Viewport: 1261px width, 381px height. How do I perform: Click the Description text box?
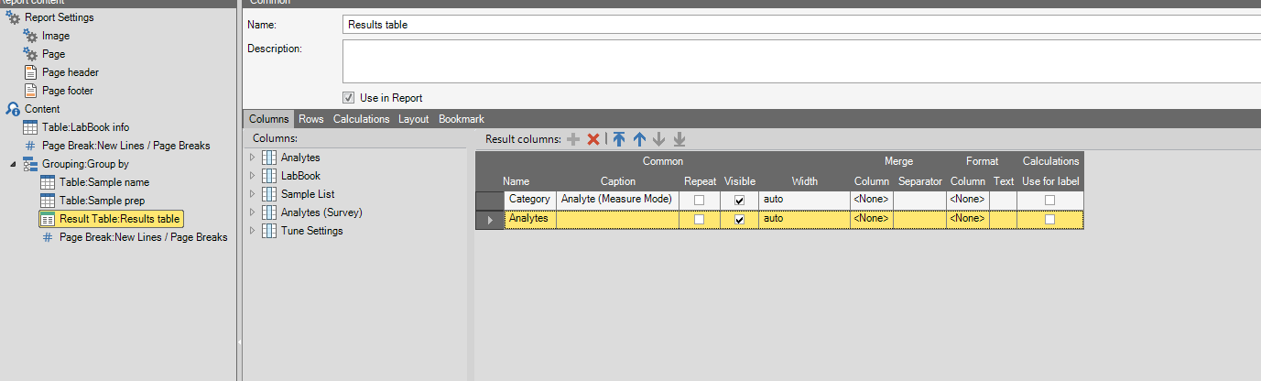(797, 61)
